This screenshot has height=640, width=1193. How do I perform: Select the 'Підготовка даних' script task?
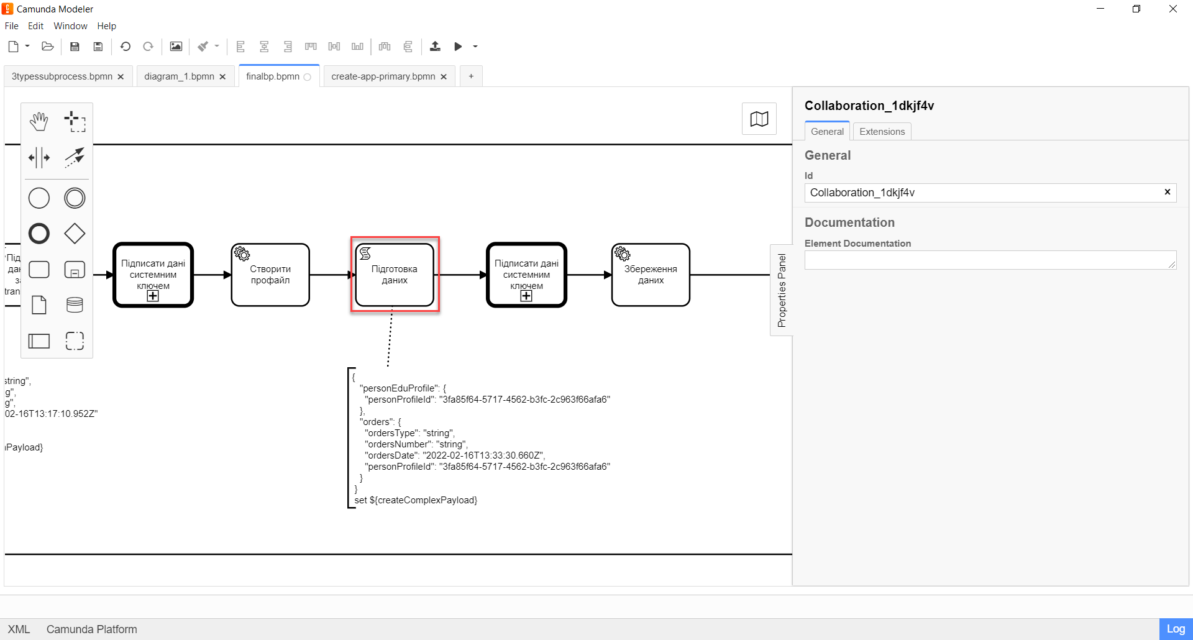(395, 275)
